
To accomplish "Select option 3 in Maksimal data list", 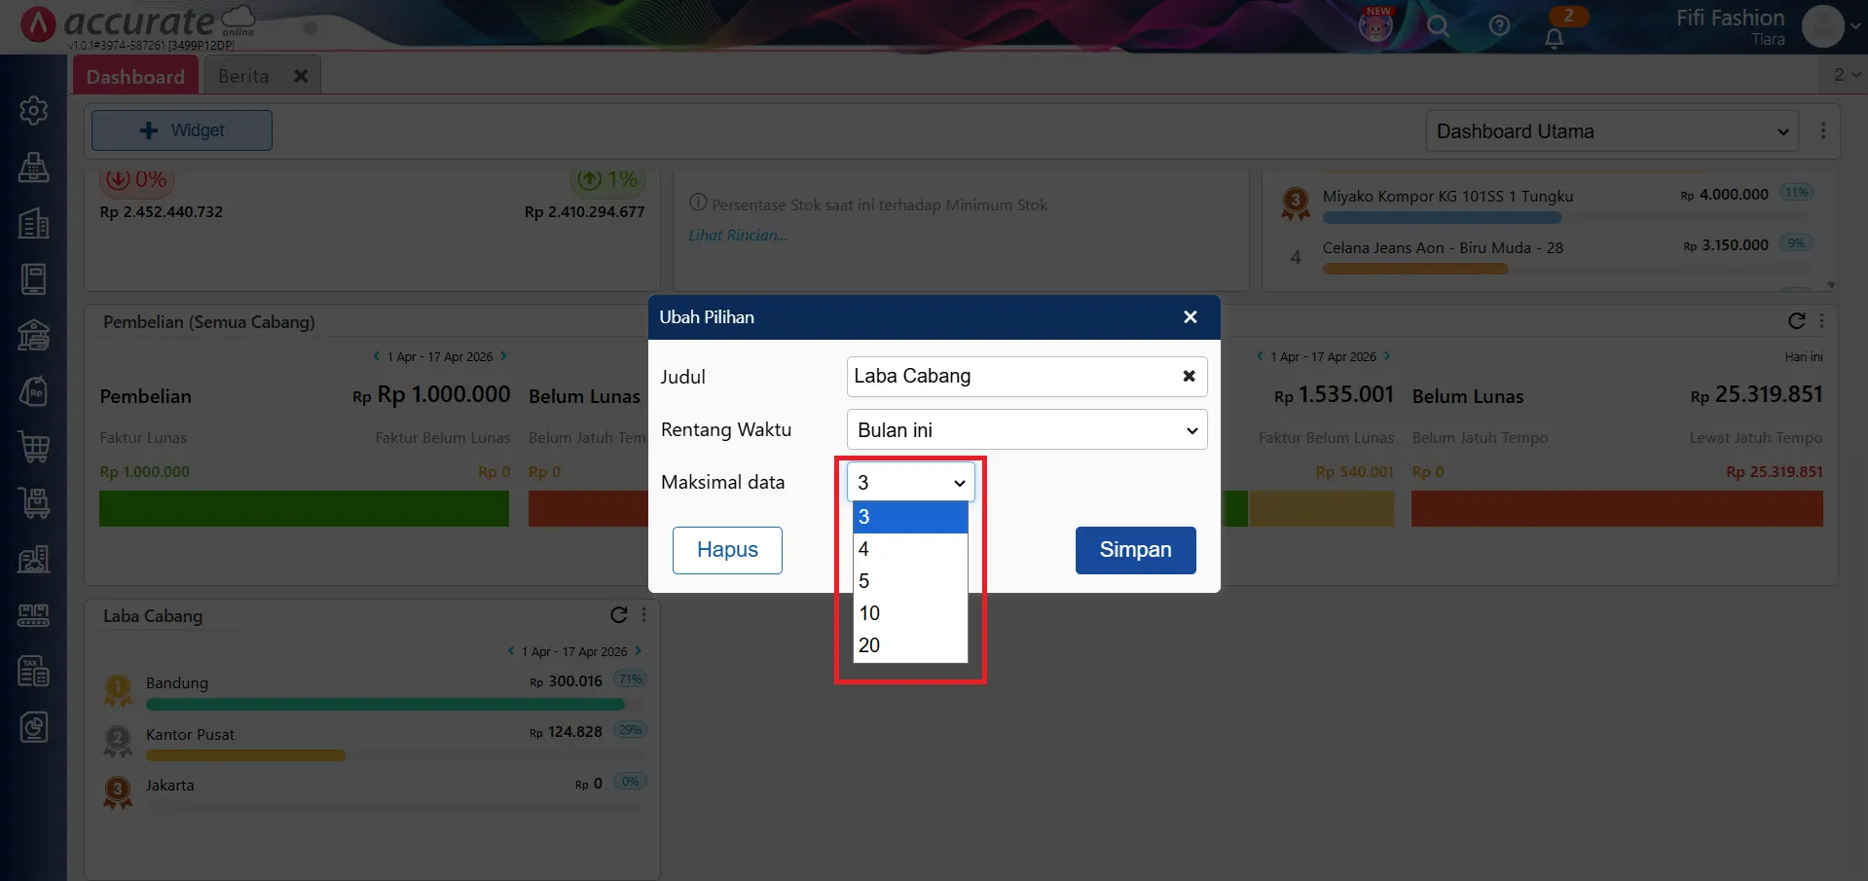I will tap(910, 517).
